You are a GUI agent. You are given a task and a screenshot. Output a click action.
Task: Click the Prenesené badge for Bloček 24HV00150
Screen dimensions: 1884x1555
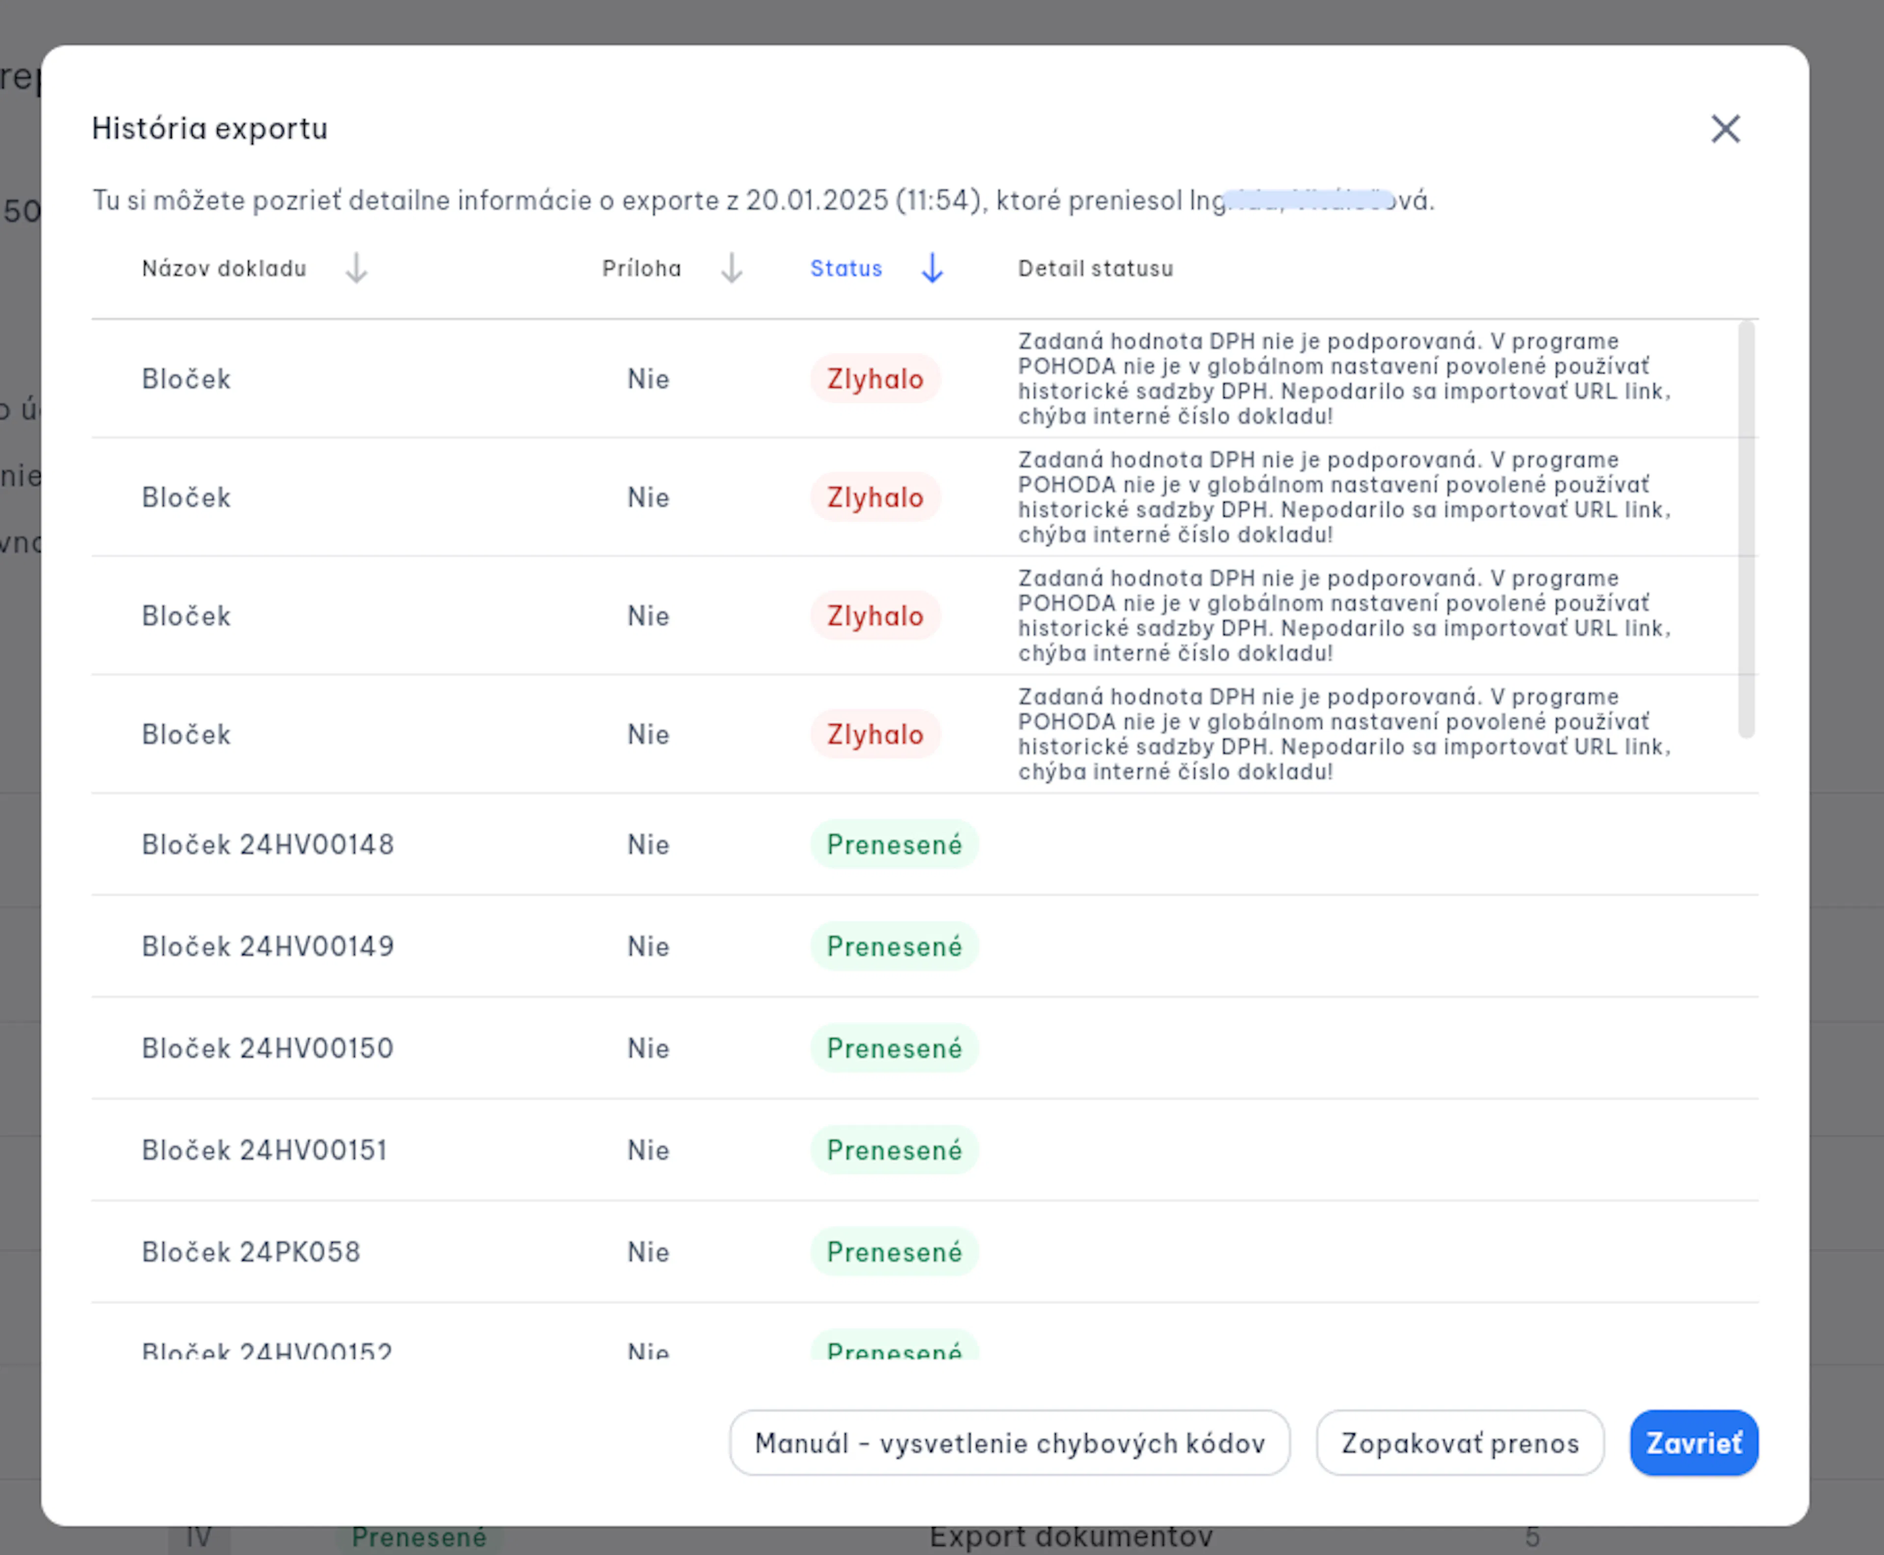point(894,1048)
